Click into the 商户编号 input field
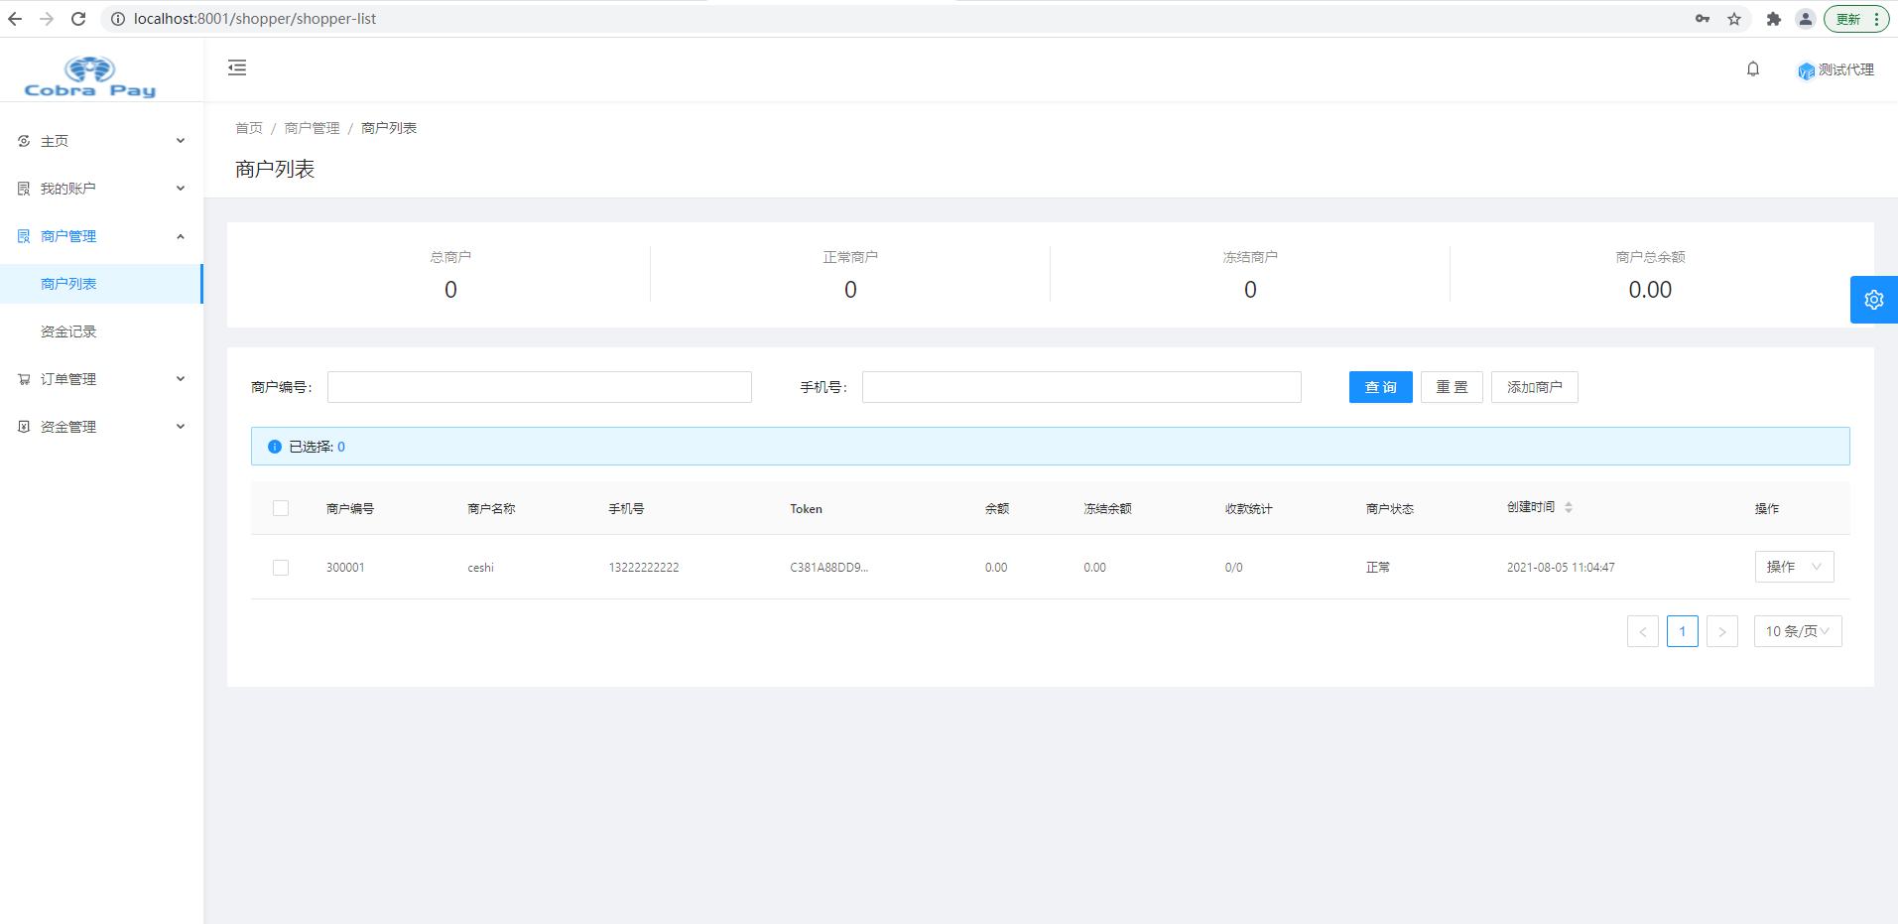The width and height of the screenshot is (1898, 924). tap(539, 387)
